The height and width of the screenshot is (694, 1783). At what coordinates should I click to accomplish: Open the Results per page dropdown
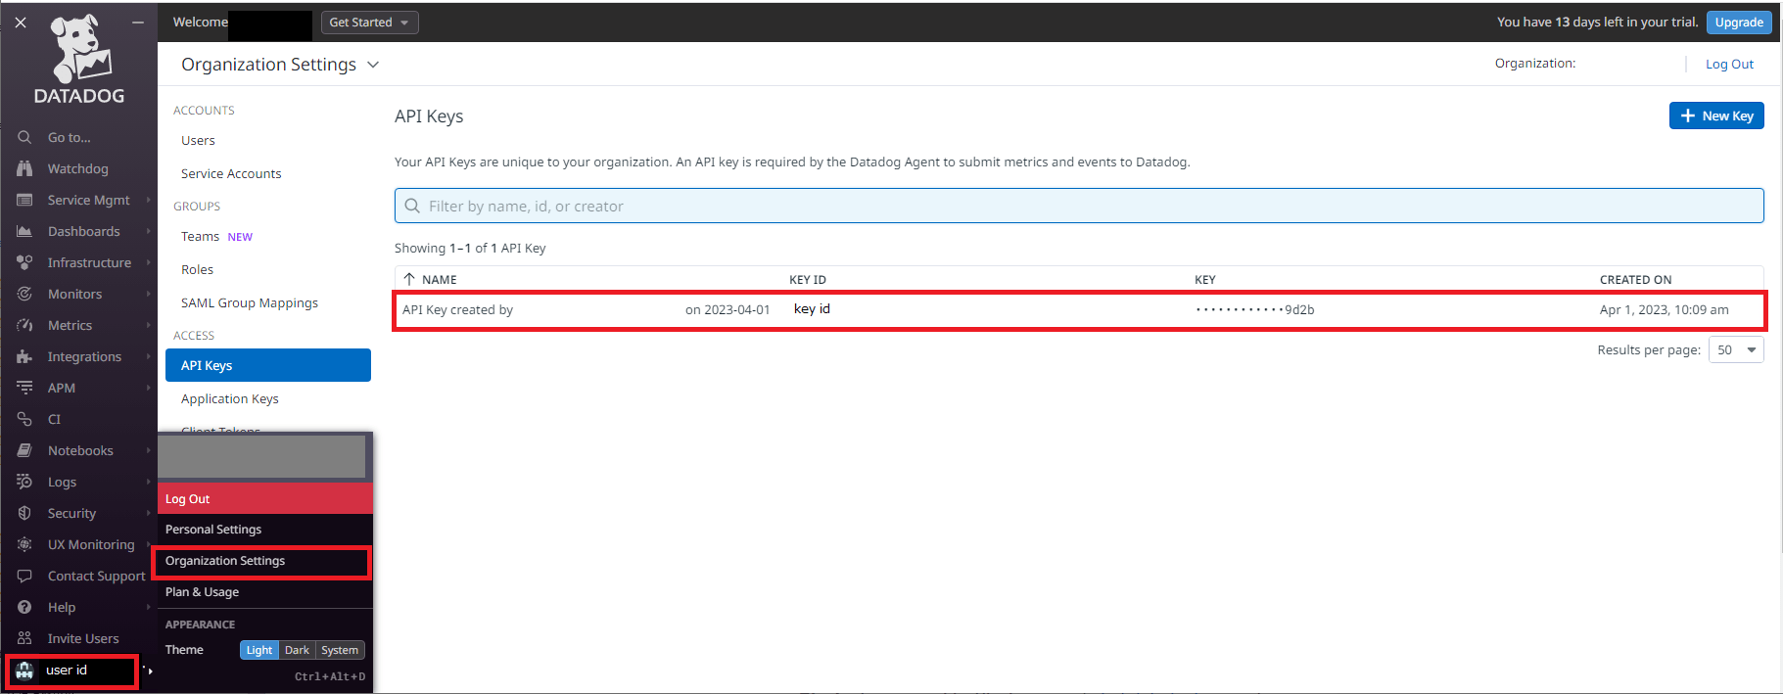point(1736,349)
